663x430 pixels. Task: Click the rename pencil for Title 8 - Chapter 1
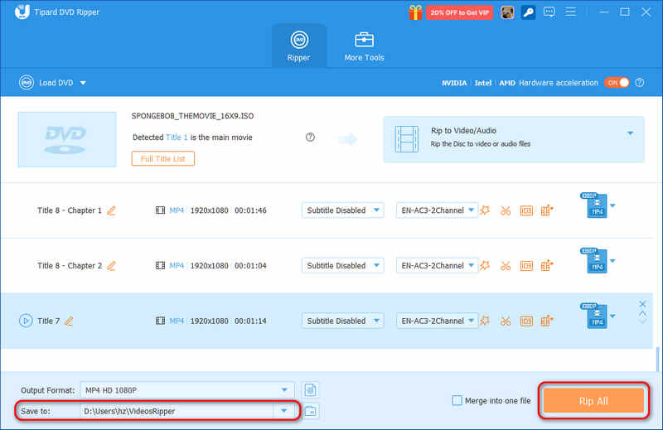pyautogui.click(x=111, y=210)
